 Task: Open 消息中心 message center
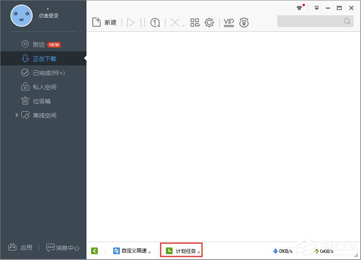(62, 247)
